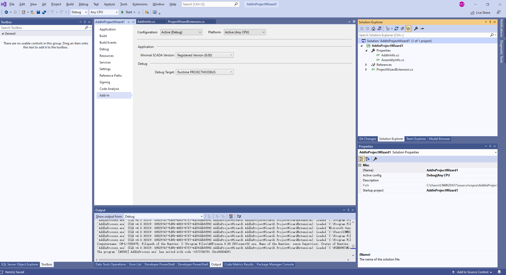
Task: Collapse the General group in Toolbox
Action: click(3, 34)
